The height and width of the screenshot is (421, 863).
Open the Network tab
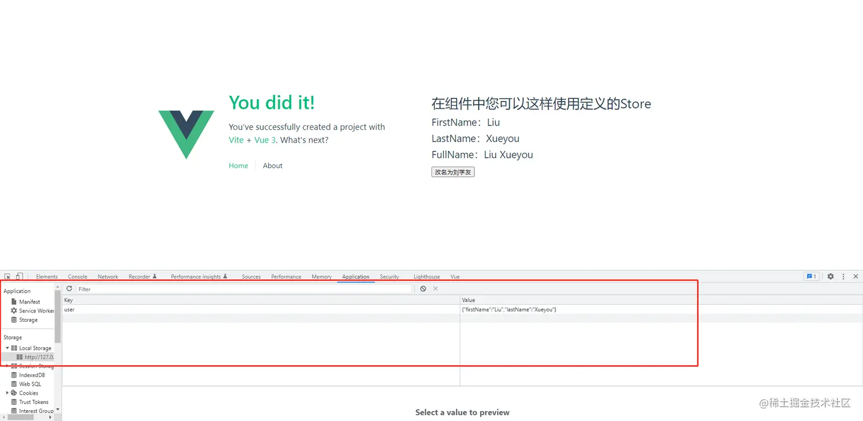(x=108, y=277)
